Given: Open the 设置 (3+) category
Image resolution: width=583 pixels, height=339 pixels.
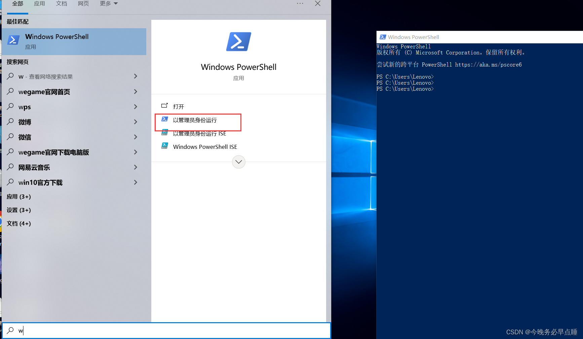Looking at the screenshot, I should click(19, 210).
